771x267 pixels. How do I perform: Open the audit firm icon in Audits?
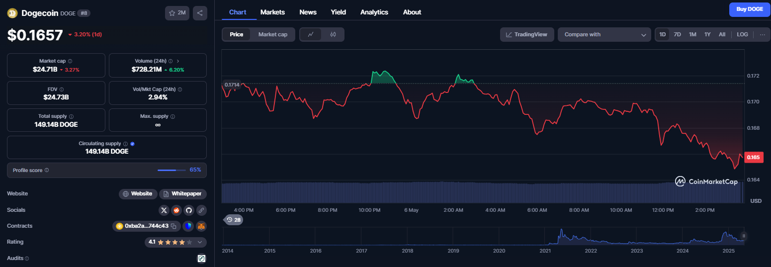202,259
